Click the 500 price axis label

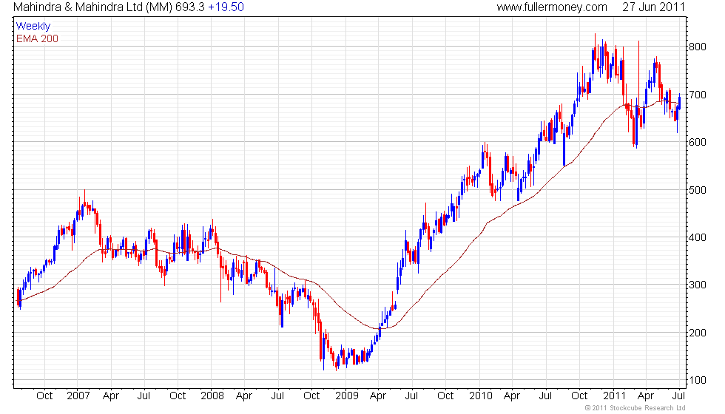pyautogui.click(x=698, y=190)
